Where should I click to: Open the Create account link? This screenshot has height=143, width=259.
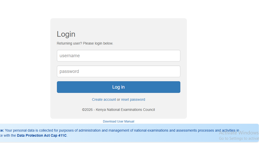point(104,99)
